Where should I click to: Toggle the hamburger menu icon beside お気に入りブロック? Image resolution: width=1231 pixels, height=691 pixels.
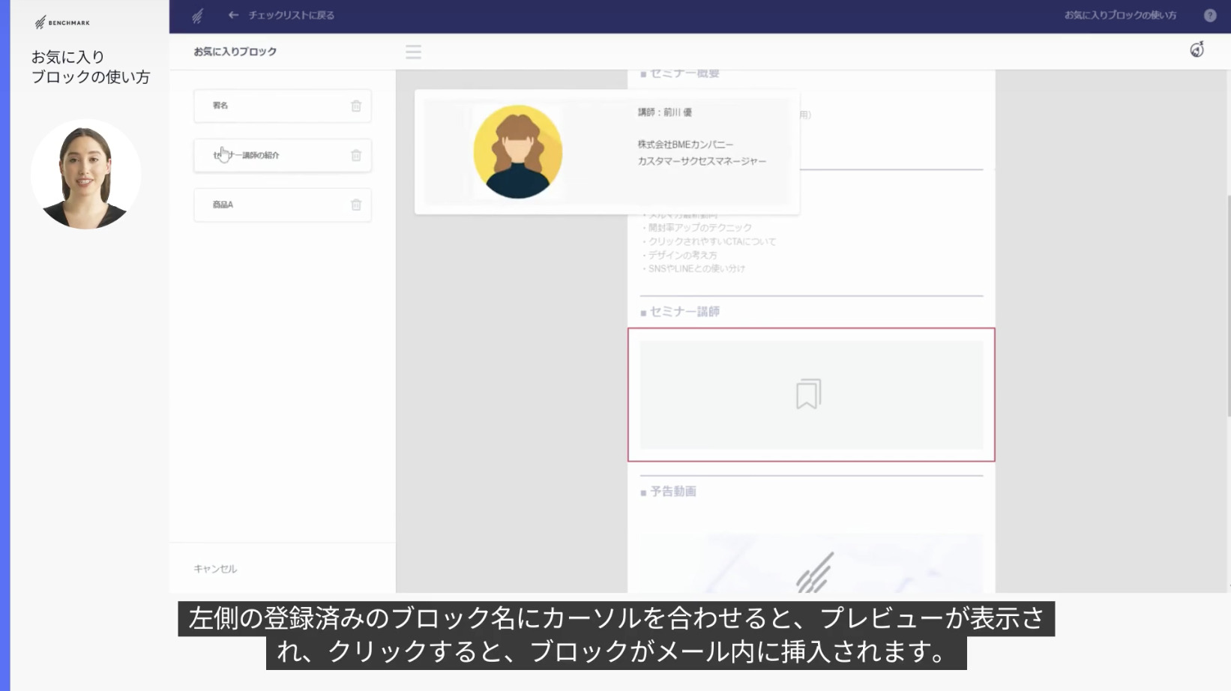(x=413, y=52)
